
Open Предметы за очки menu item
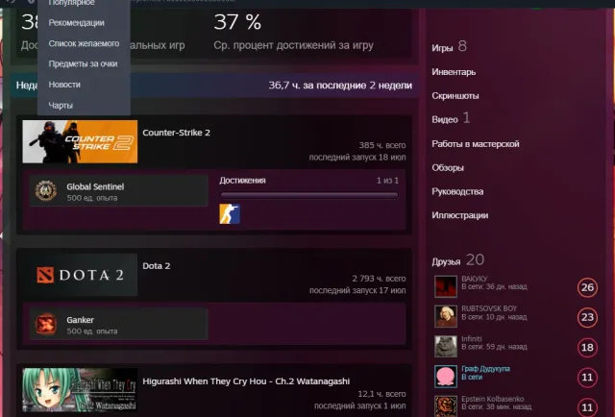(83, 63)
